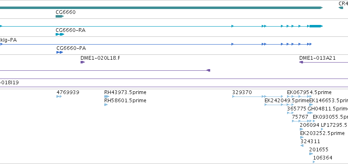The width and height of the screenshot is (348, 164).
Task: Open the CG6660-RA label
Action: click(71, 30)
